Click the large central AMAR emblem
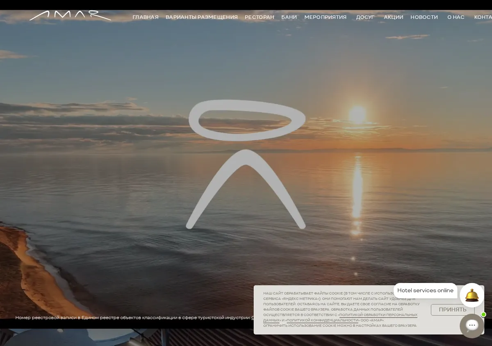The image size is (492, 346). (246, 164)
